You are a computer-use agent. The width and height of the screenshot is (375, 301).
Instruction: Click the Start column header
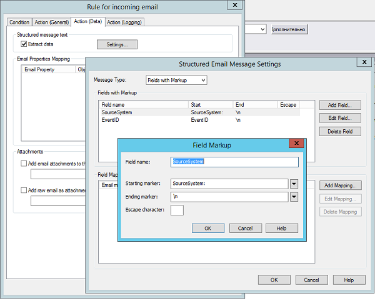(x=211, y=105)
